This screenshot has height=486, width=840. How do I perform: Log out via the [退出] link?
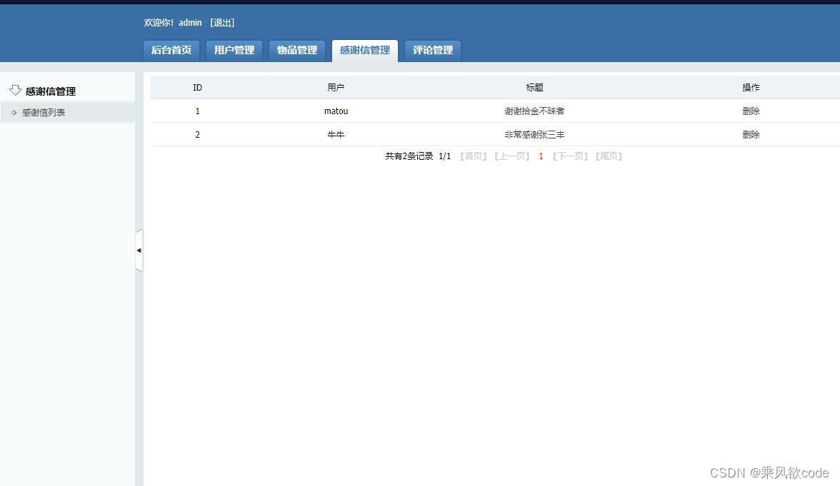click(221, 23)
